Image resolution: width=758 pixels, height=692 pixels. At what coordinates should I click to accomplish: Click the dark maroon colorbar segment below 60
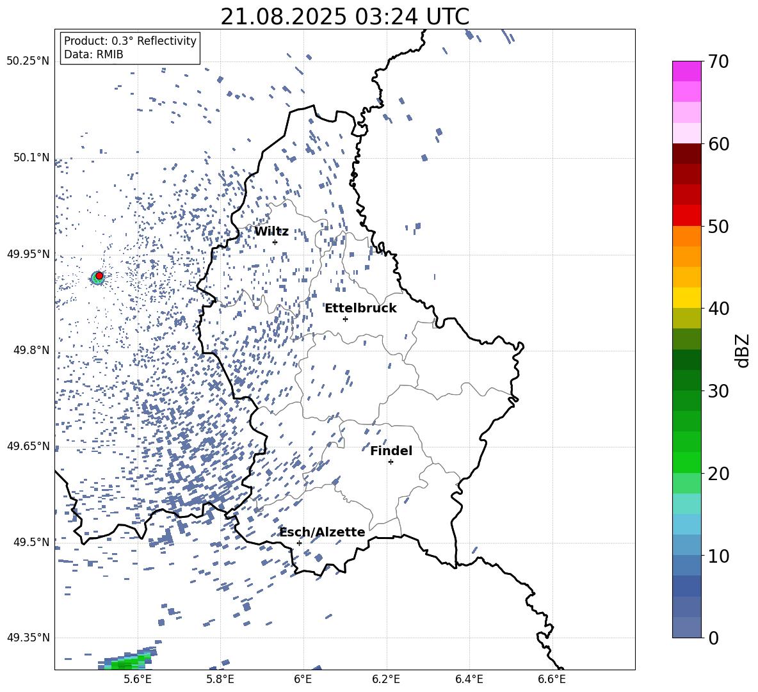coord(686,154)
